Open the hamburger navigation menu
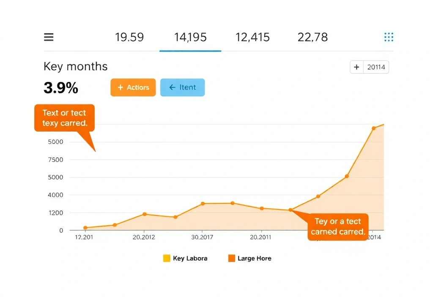This screenshot has height=297, width=433. pyautogui.click(x=48, y=37)
